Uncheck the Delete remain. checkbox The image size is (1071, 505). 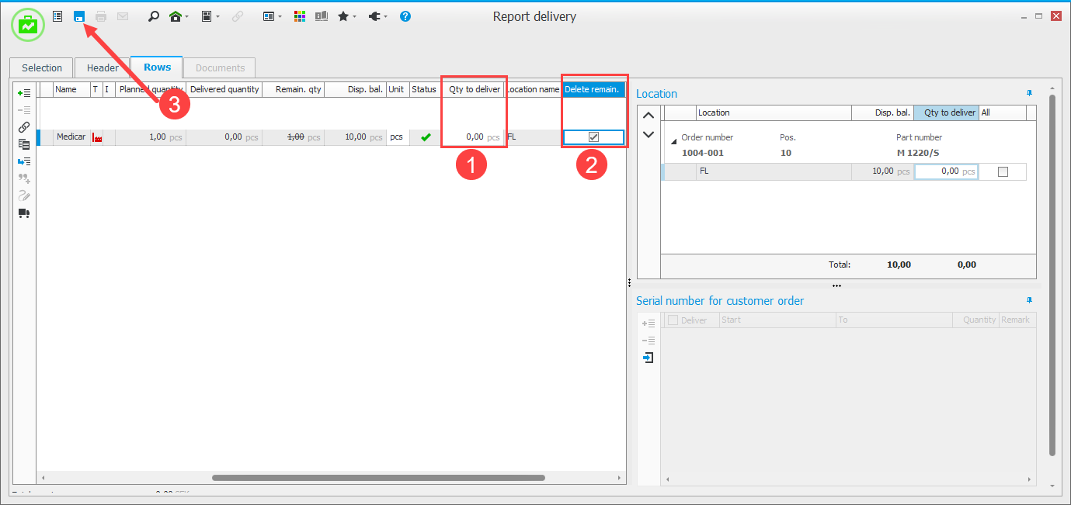pos(593,137)
